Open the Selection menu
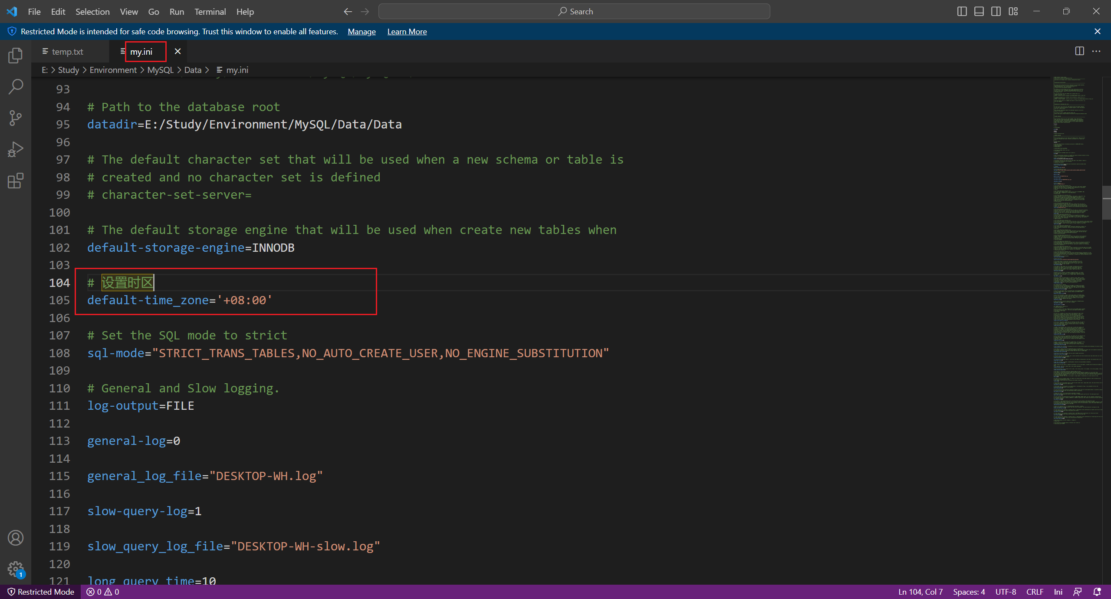This screenshot has height=599, width=1111. pyautogui.click(x=92, y=12)
